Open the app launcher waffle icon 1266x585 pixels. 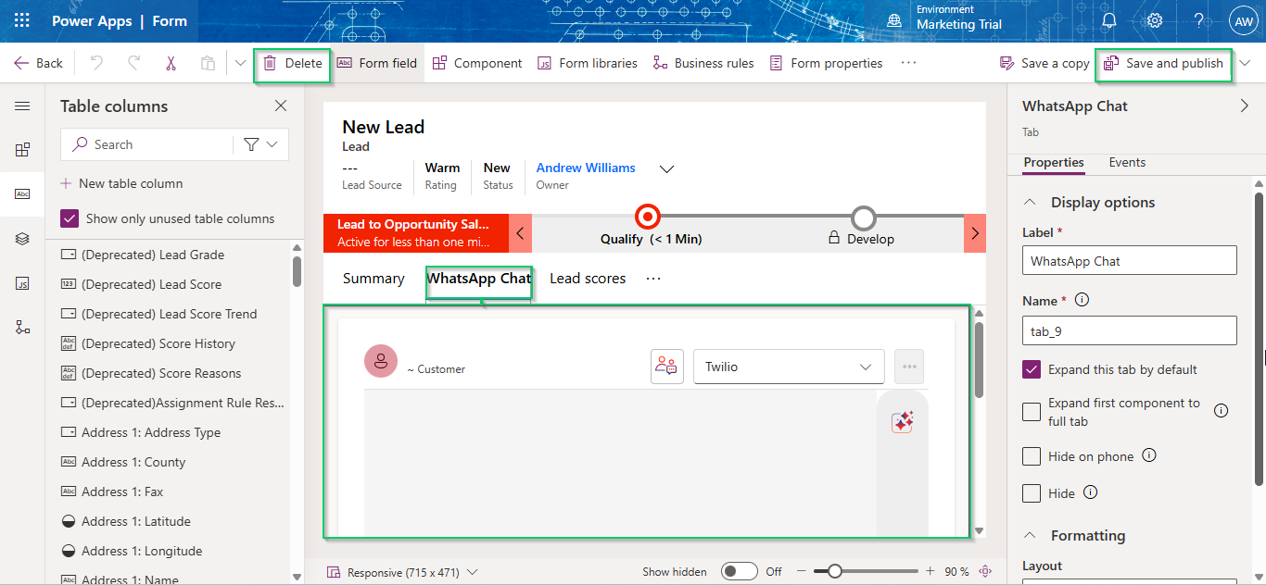pyautogui.click(x=21, y=20)
